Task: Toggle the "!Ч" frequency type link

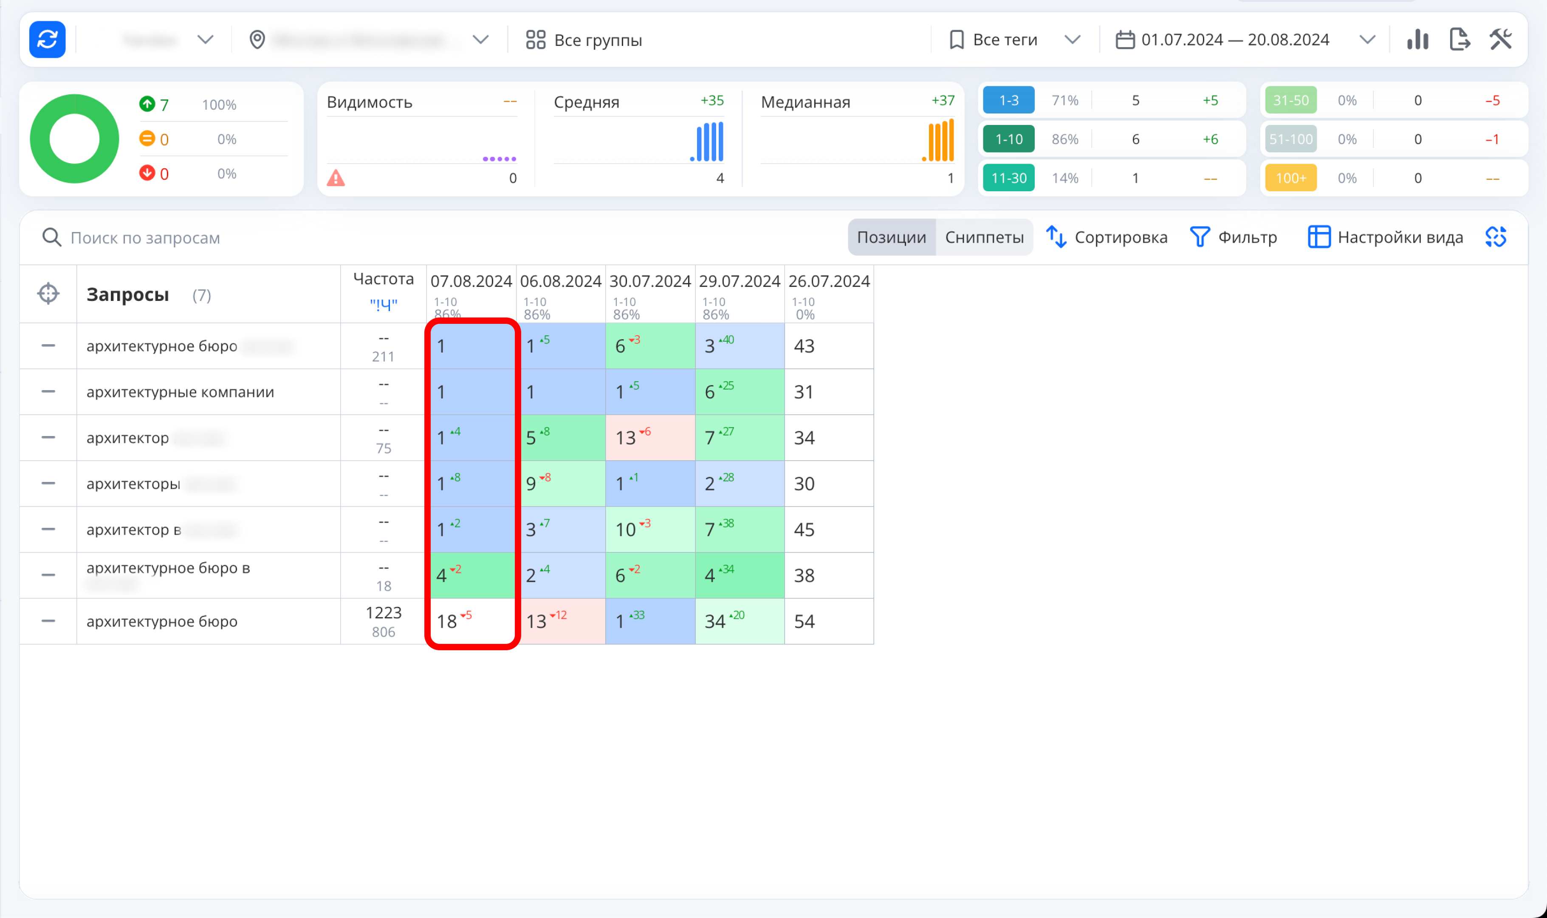Action: [383, 304]
